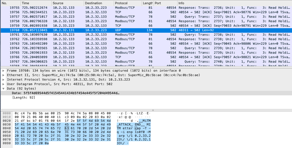
Task: Click the Port column header
Action: [165, 3]
